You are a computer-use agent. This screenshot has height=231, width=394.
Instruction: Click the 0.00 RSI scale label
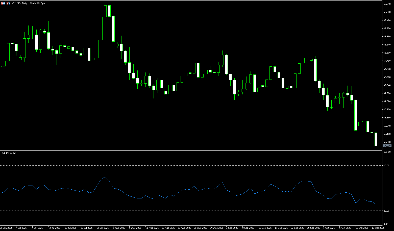click(x=386, y=224)
